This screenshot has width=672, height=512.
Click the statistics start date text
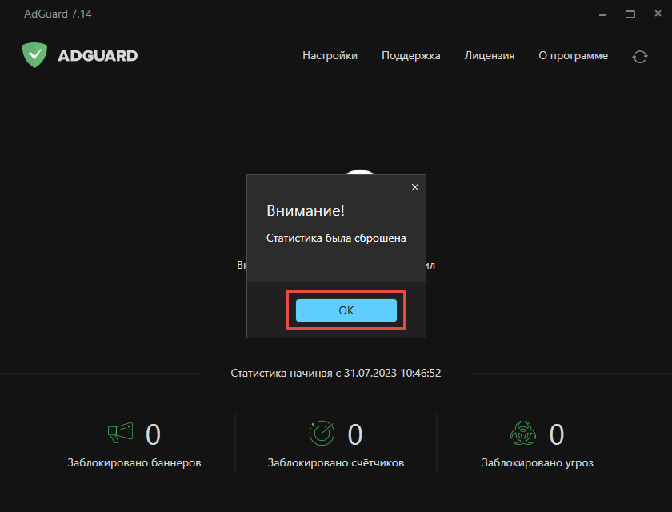[335, 372]
